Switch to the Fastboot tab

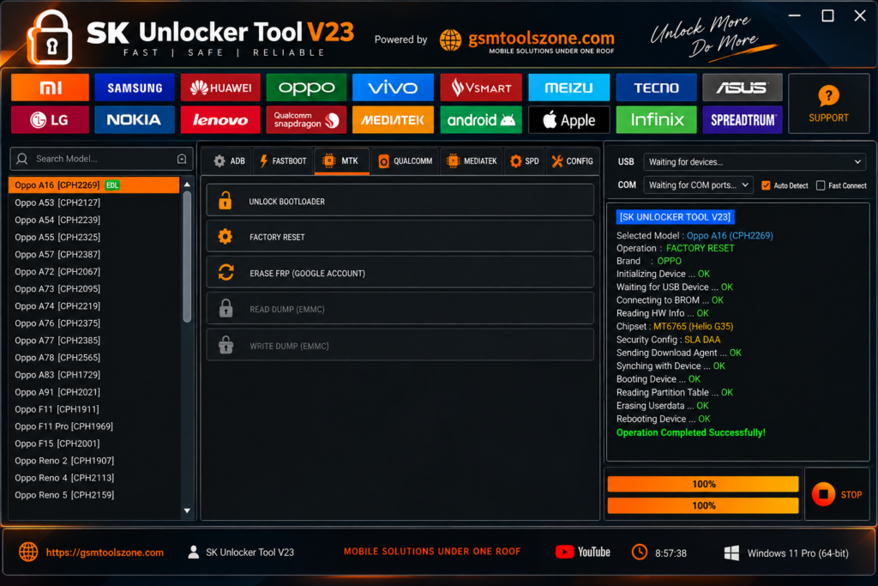283,160
